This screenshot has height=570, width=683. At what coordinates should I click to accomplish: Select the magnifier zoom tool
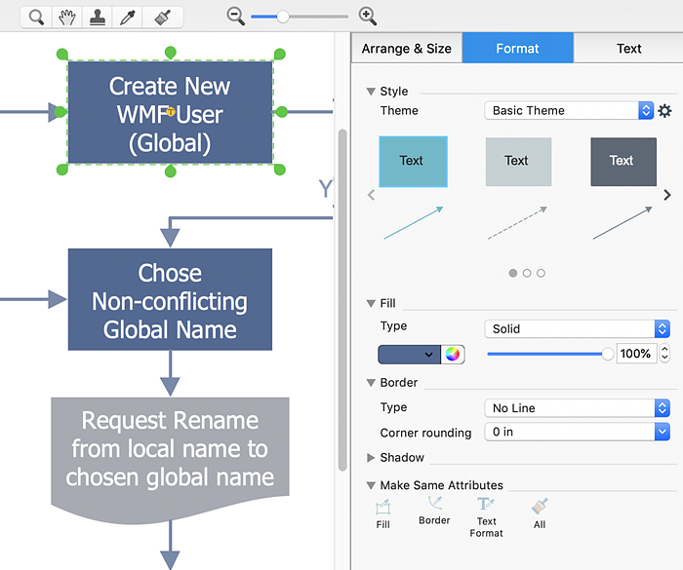[x=36, y=18]
